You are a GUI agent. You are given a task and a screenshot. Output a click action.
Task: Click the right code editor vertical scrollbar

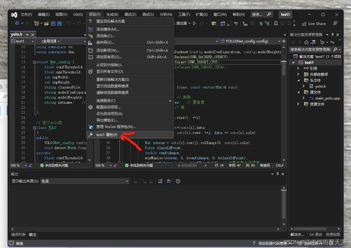[284, 104]
